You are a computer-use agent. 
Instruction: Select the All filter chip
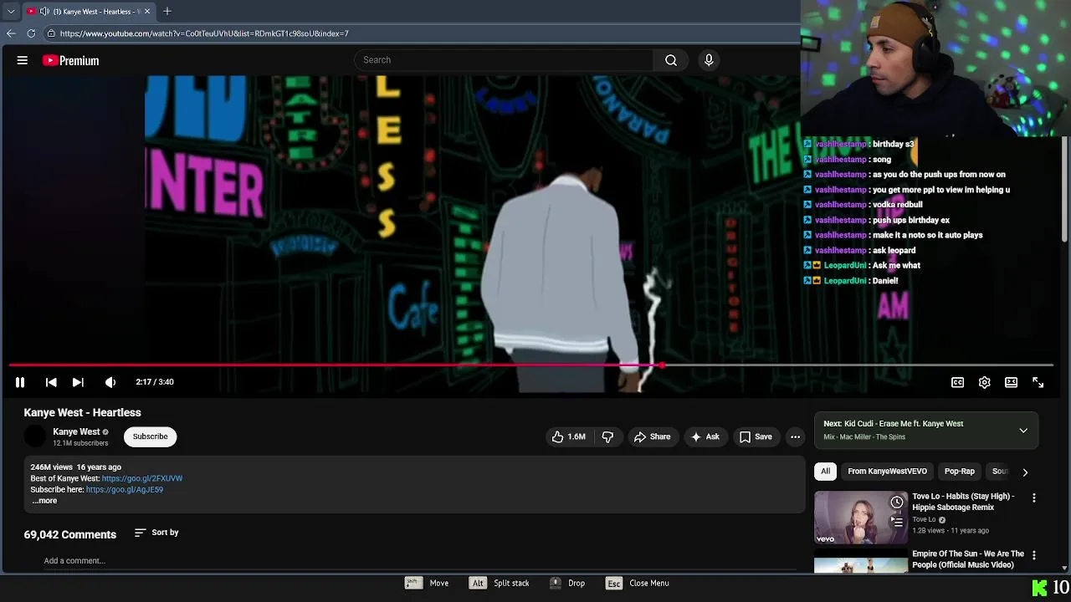[825, 472]
